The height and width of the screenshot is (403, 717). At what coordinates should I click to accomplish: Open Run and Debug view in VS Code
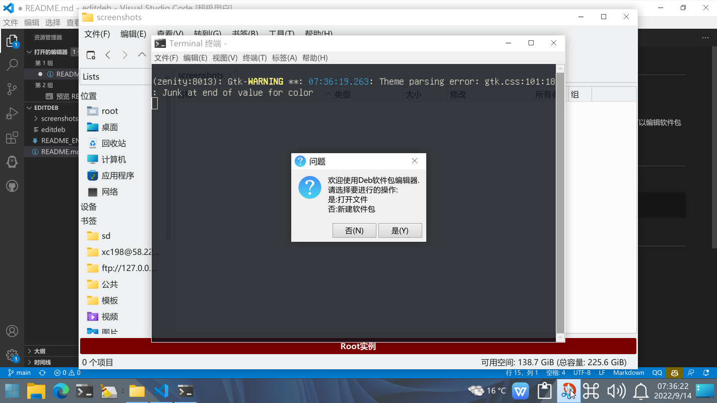(x=12, y=113)
